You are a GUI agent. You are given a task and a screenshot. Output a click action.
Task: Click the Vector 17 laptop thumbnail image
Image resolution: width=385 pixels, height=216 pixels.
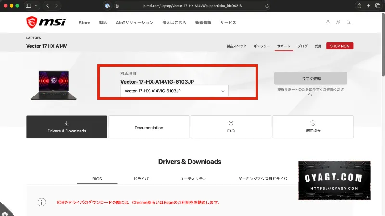click(x=53, y=85)
